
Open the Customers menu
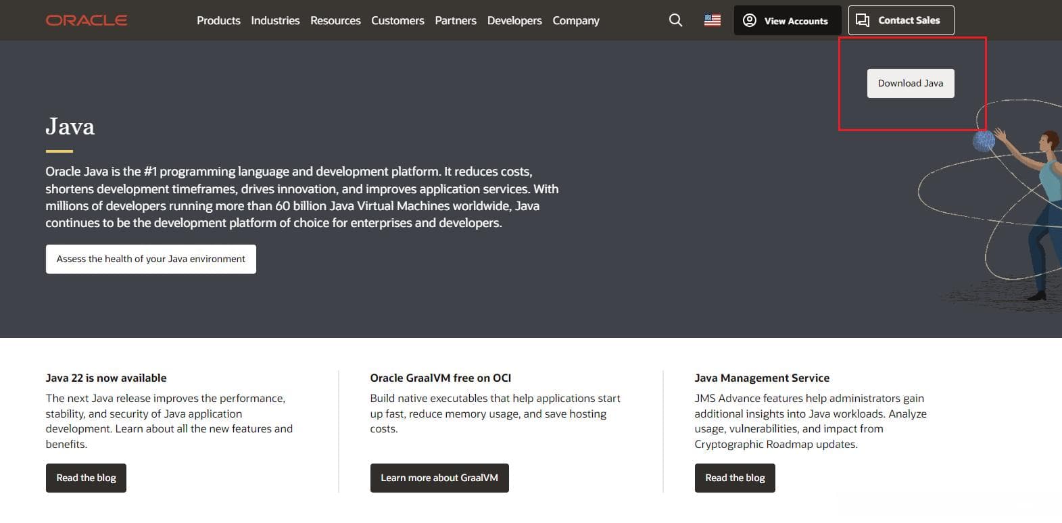[x=397, y=20]
